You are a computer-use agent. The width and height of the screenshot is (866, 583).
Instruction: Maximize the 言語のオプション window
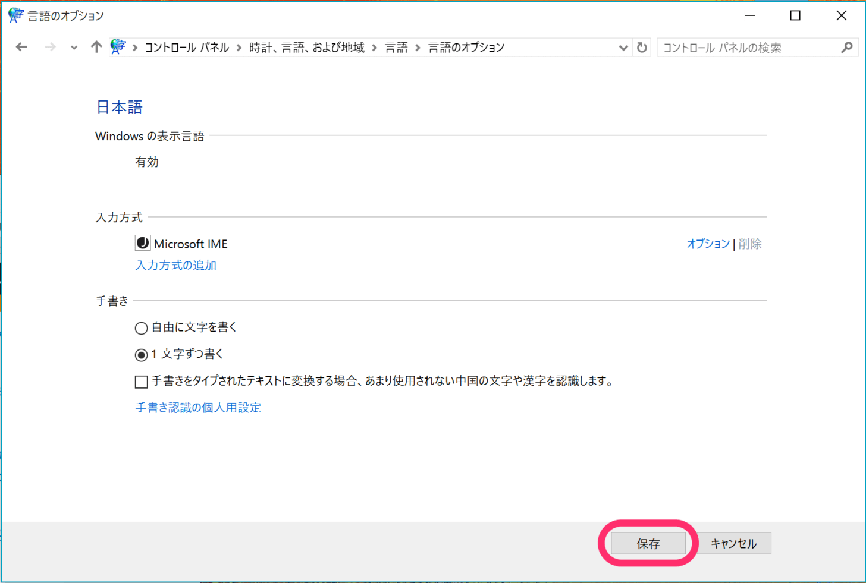pos(795,15)
